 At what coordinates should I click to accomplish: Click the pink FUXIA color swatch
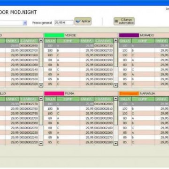54,93
